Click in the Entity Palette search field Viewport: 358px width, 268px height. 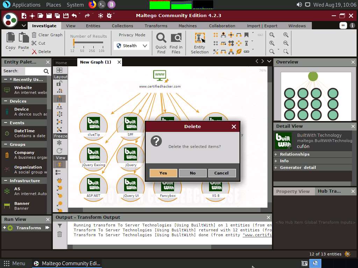coord(34,71)
